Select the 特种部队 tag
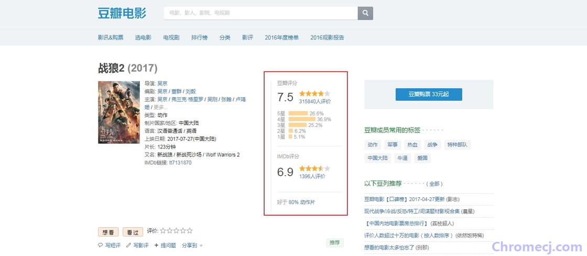 pyautogui.click(x=458, y=145)
